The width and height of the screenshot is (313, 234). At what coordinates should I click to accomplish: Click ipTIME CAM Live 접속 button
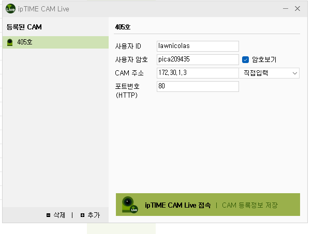point(177,205)
